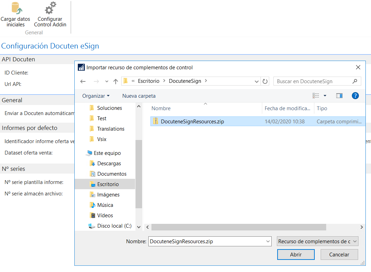Open Descargas in the navigation pane
371x272 pixels.
pos(109,164)
